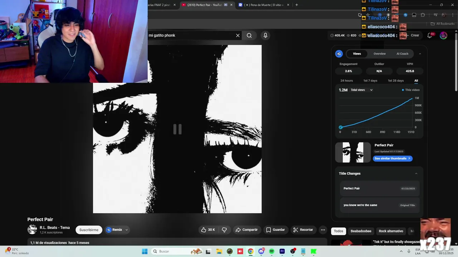Click the blue chart start marker at day 0
The height and width of the screenshot is (257, 458).
[x=341, y=127]
